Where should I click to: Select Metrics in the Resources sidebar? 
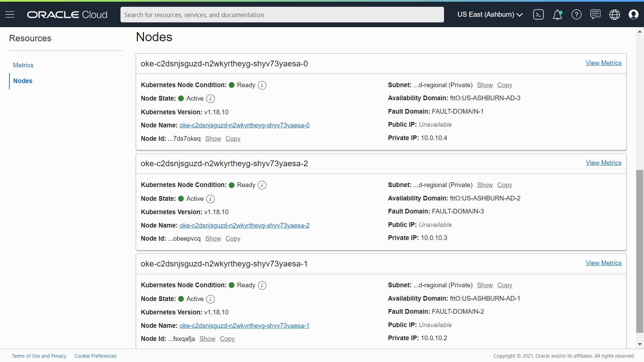pyautogui.click(x=23, y=65)
